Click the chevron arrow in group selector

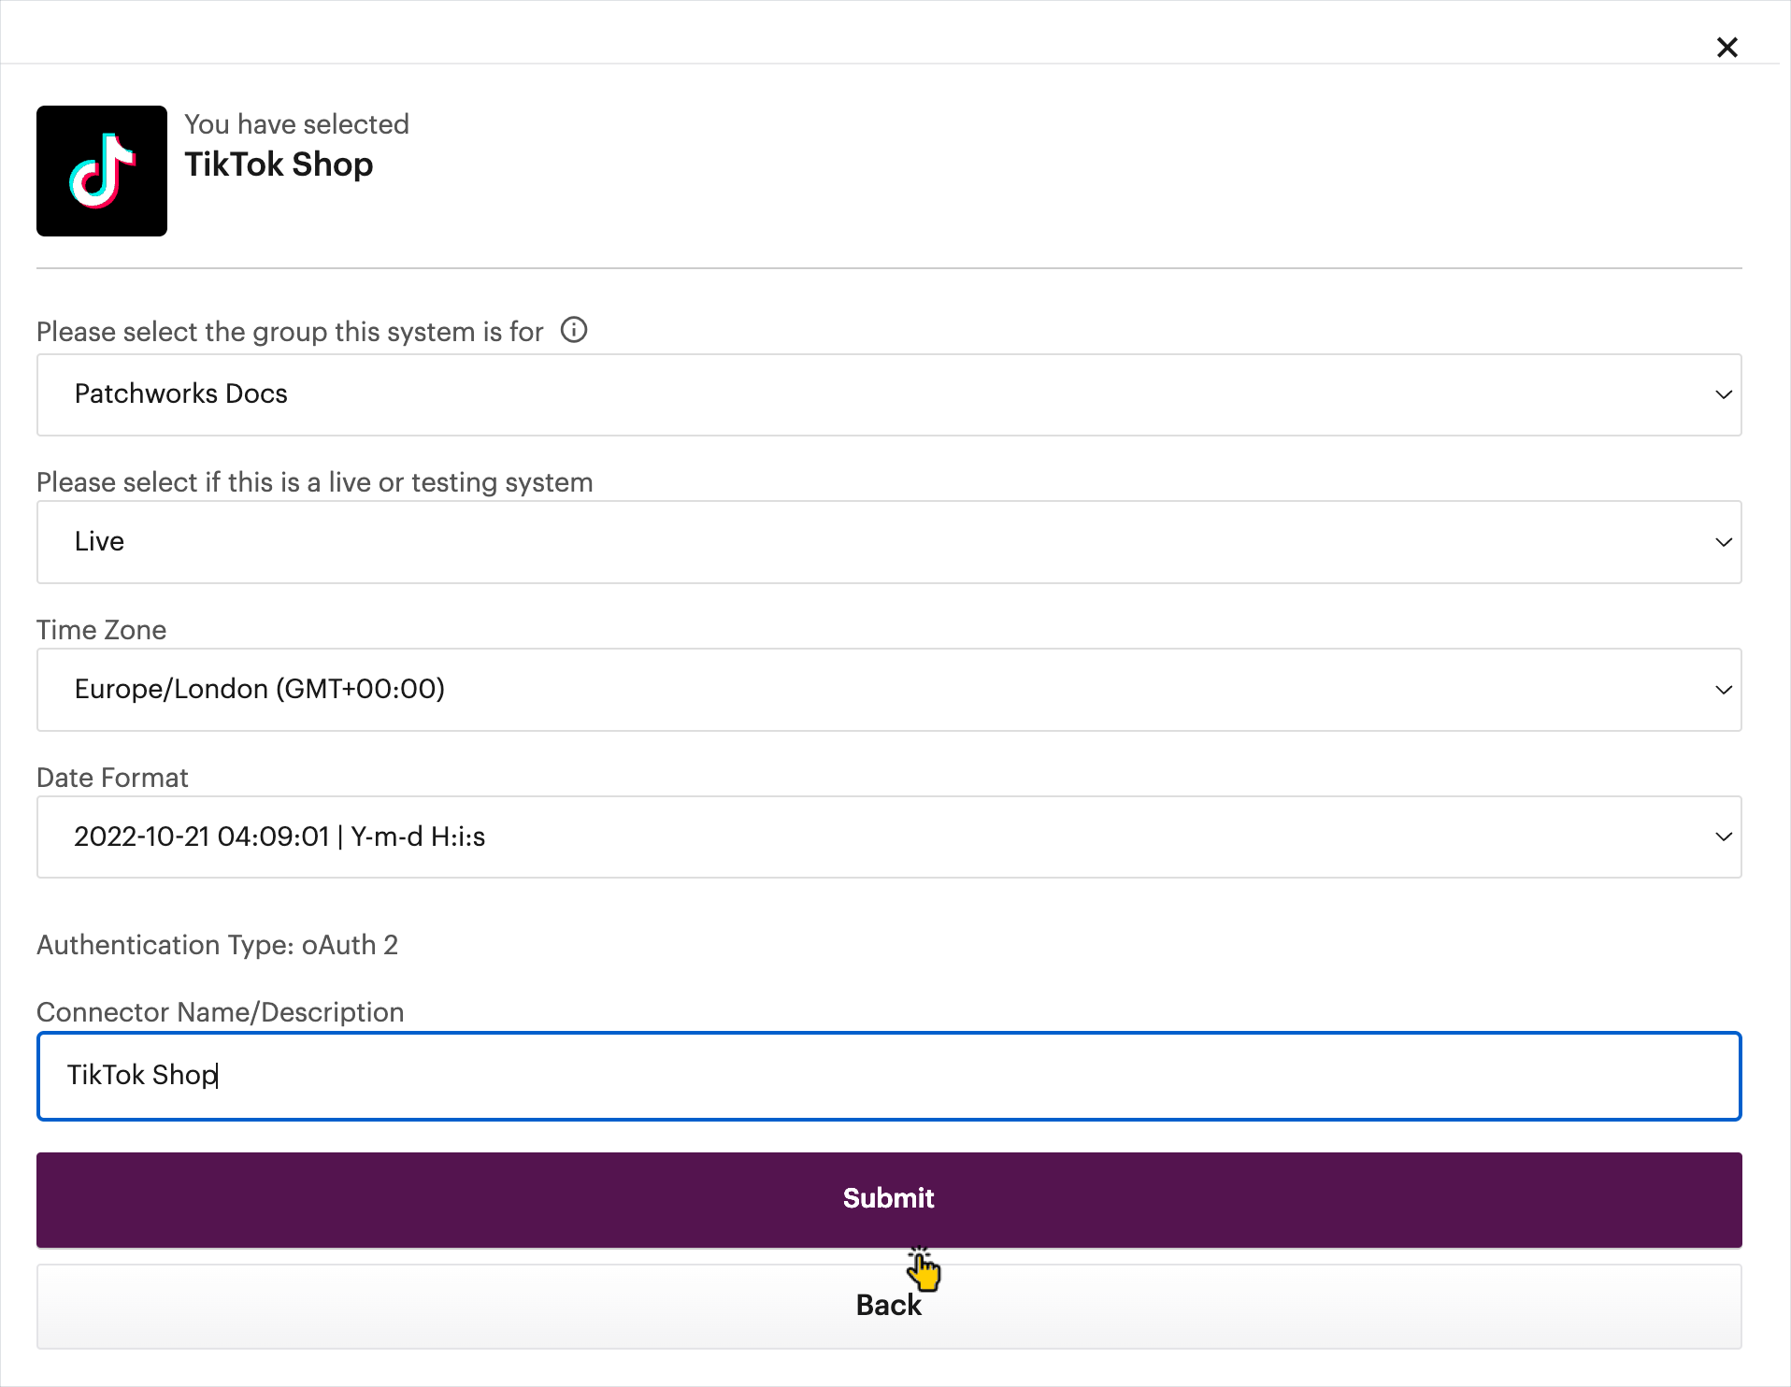click(1724, 394)
